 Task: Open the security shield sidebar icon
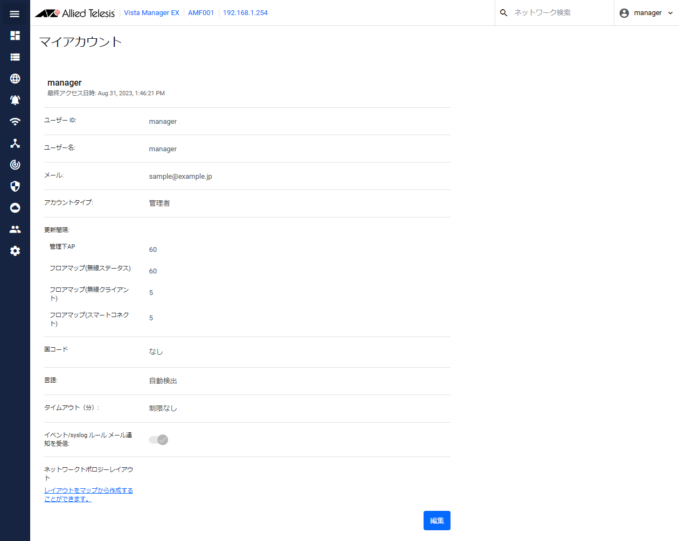tap(15, 186)
